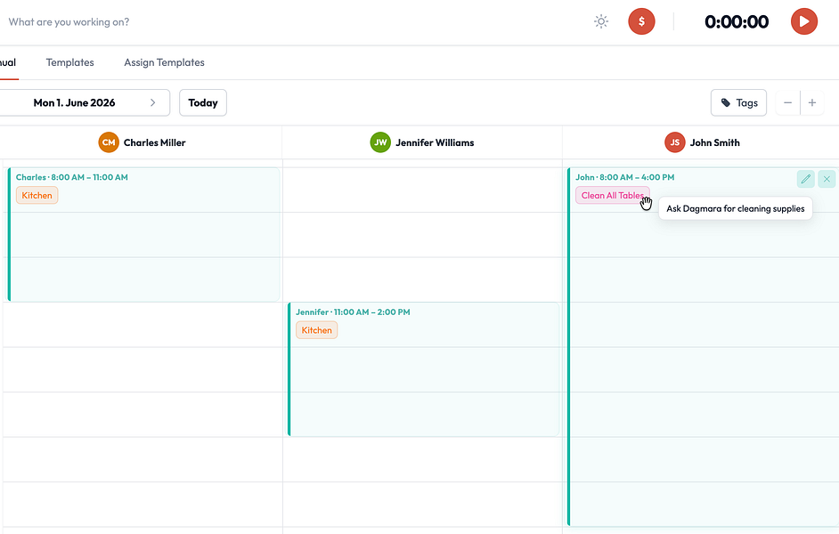This screenshot has width=839, height=534.
Task: Click Jennifer Williams' JW avatar
Action: (380, 142)
